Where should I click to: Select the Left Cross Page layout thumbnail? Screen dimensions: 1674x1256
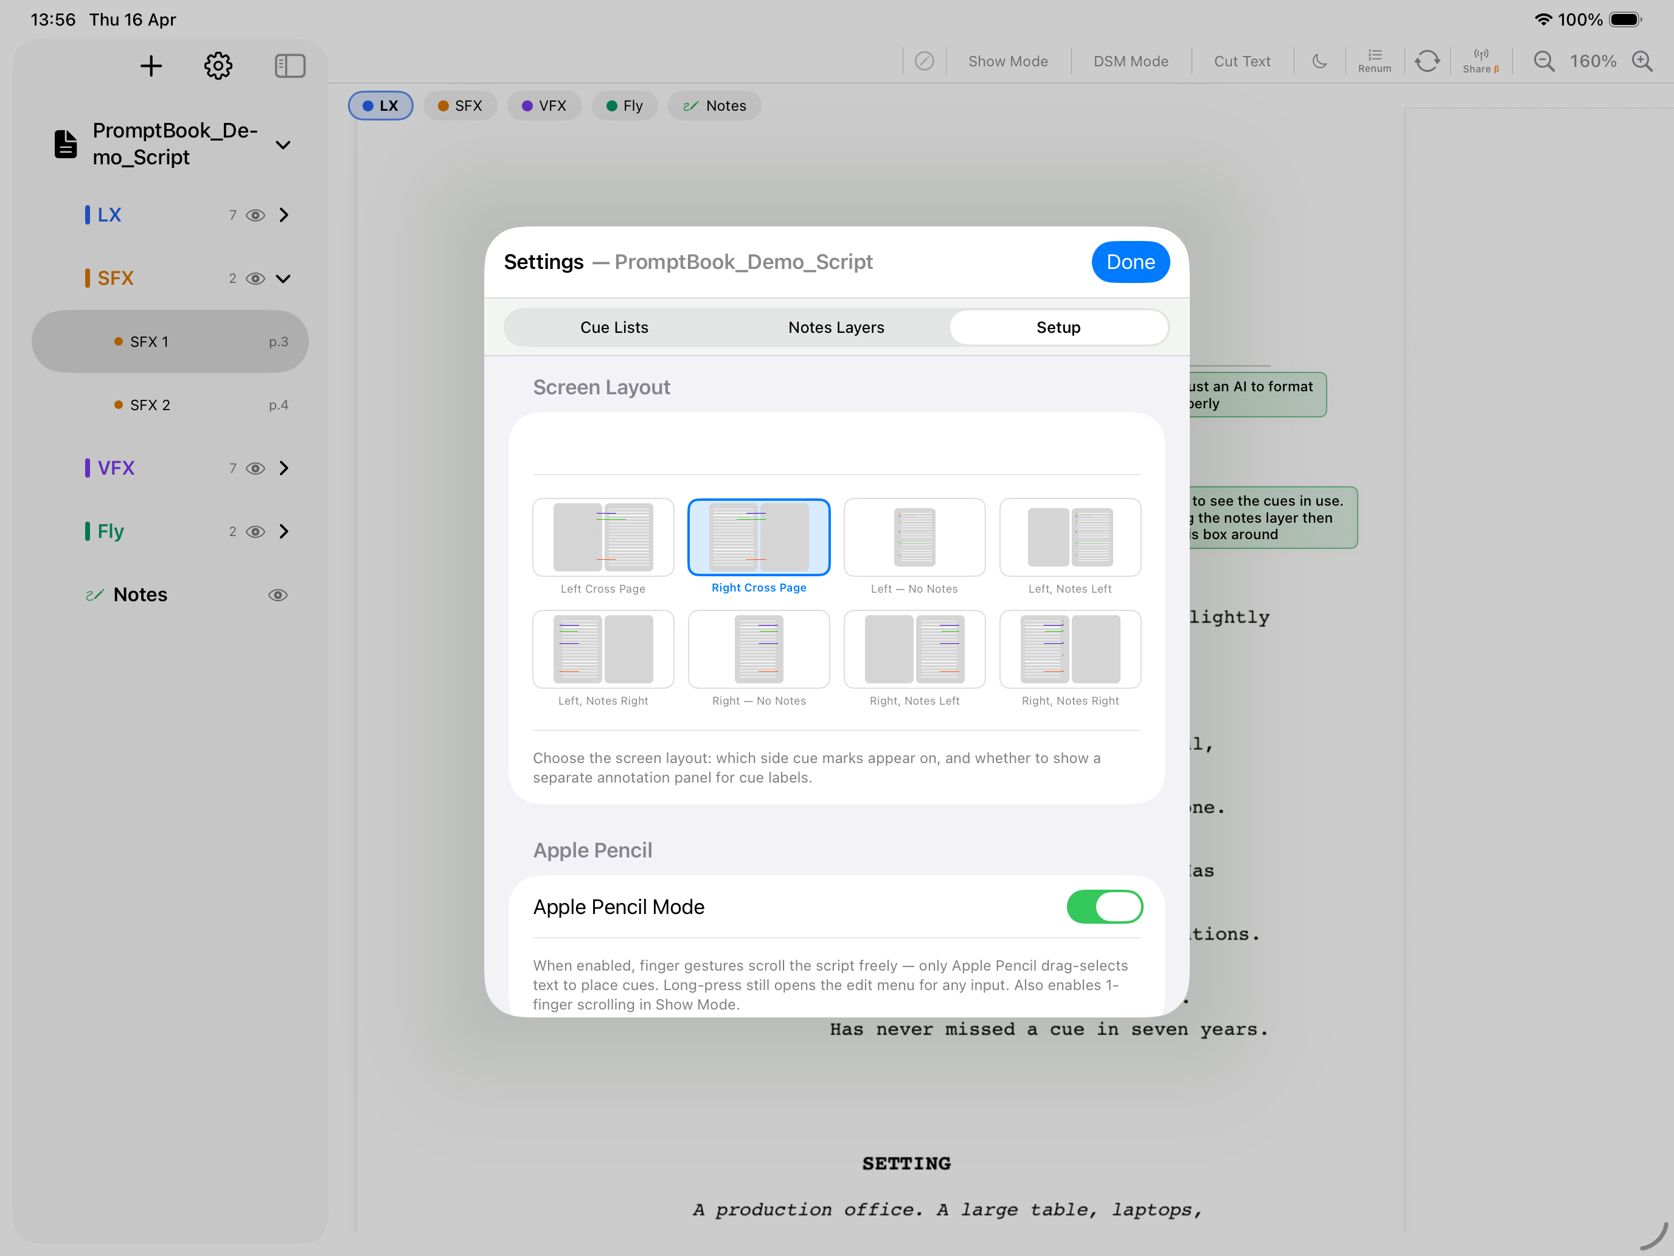(x=602, y=537)
